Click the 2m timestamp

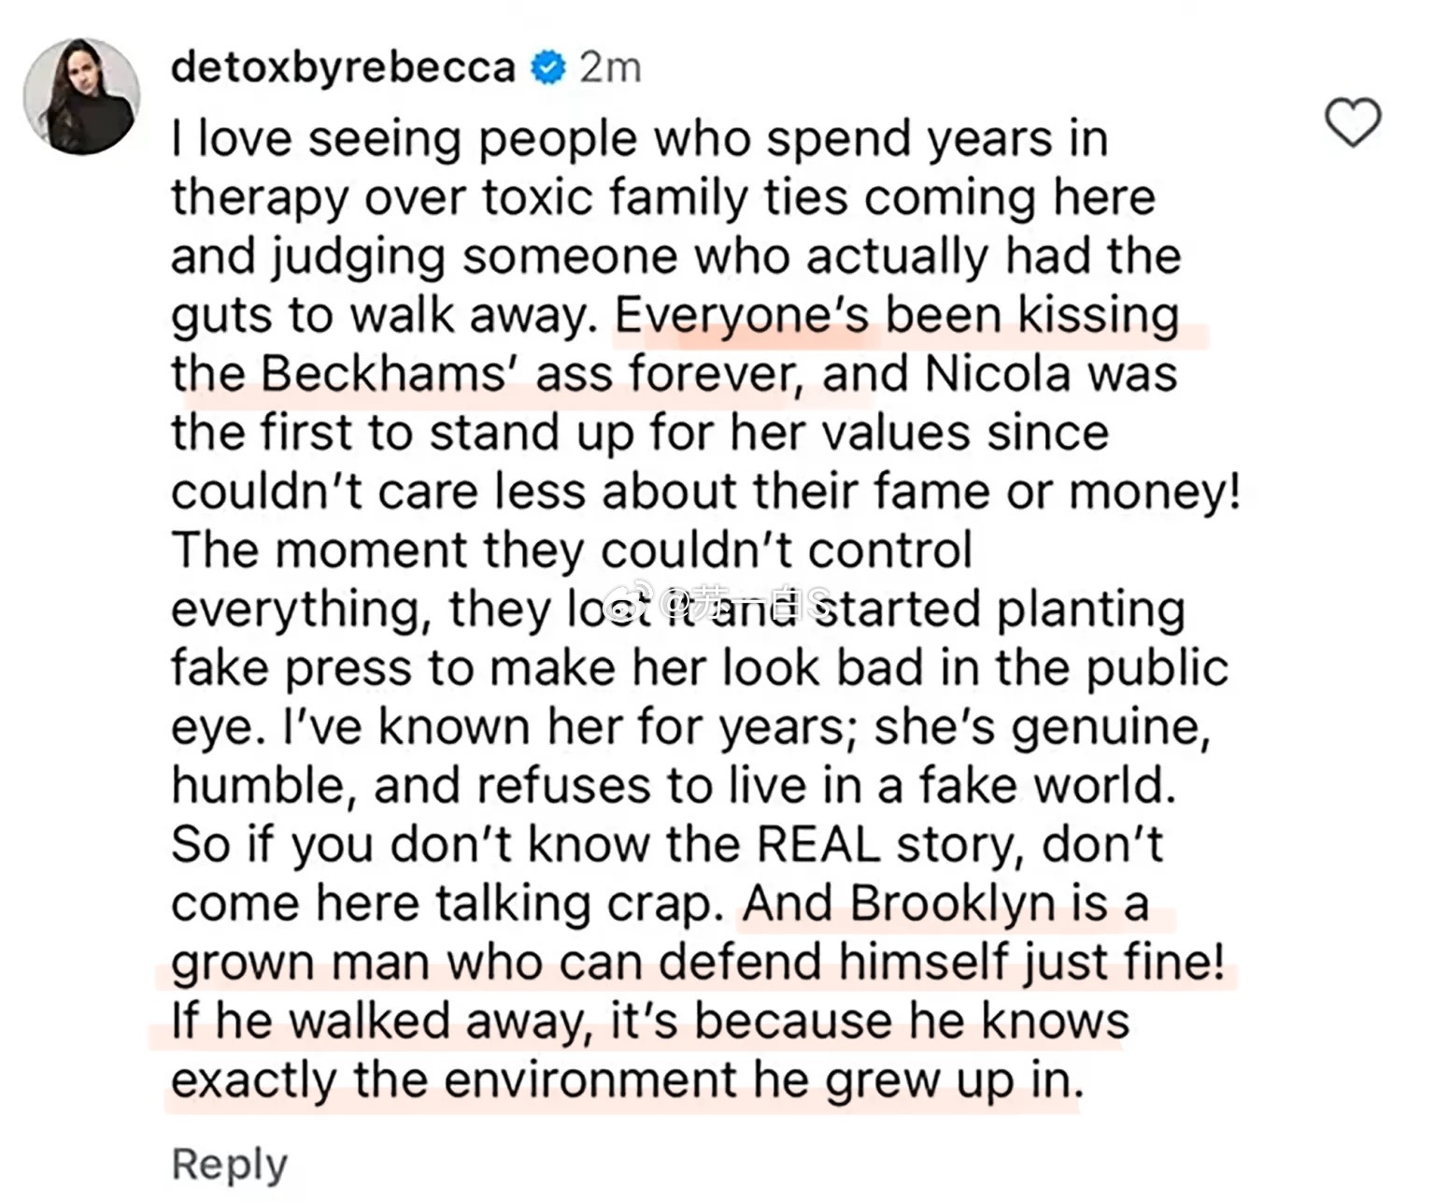(610, 68)
